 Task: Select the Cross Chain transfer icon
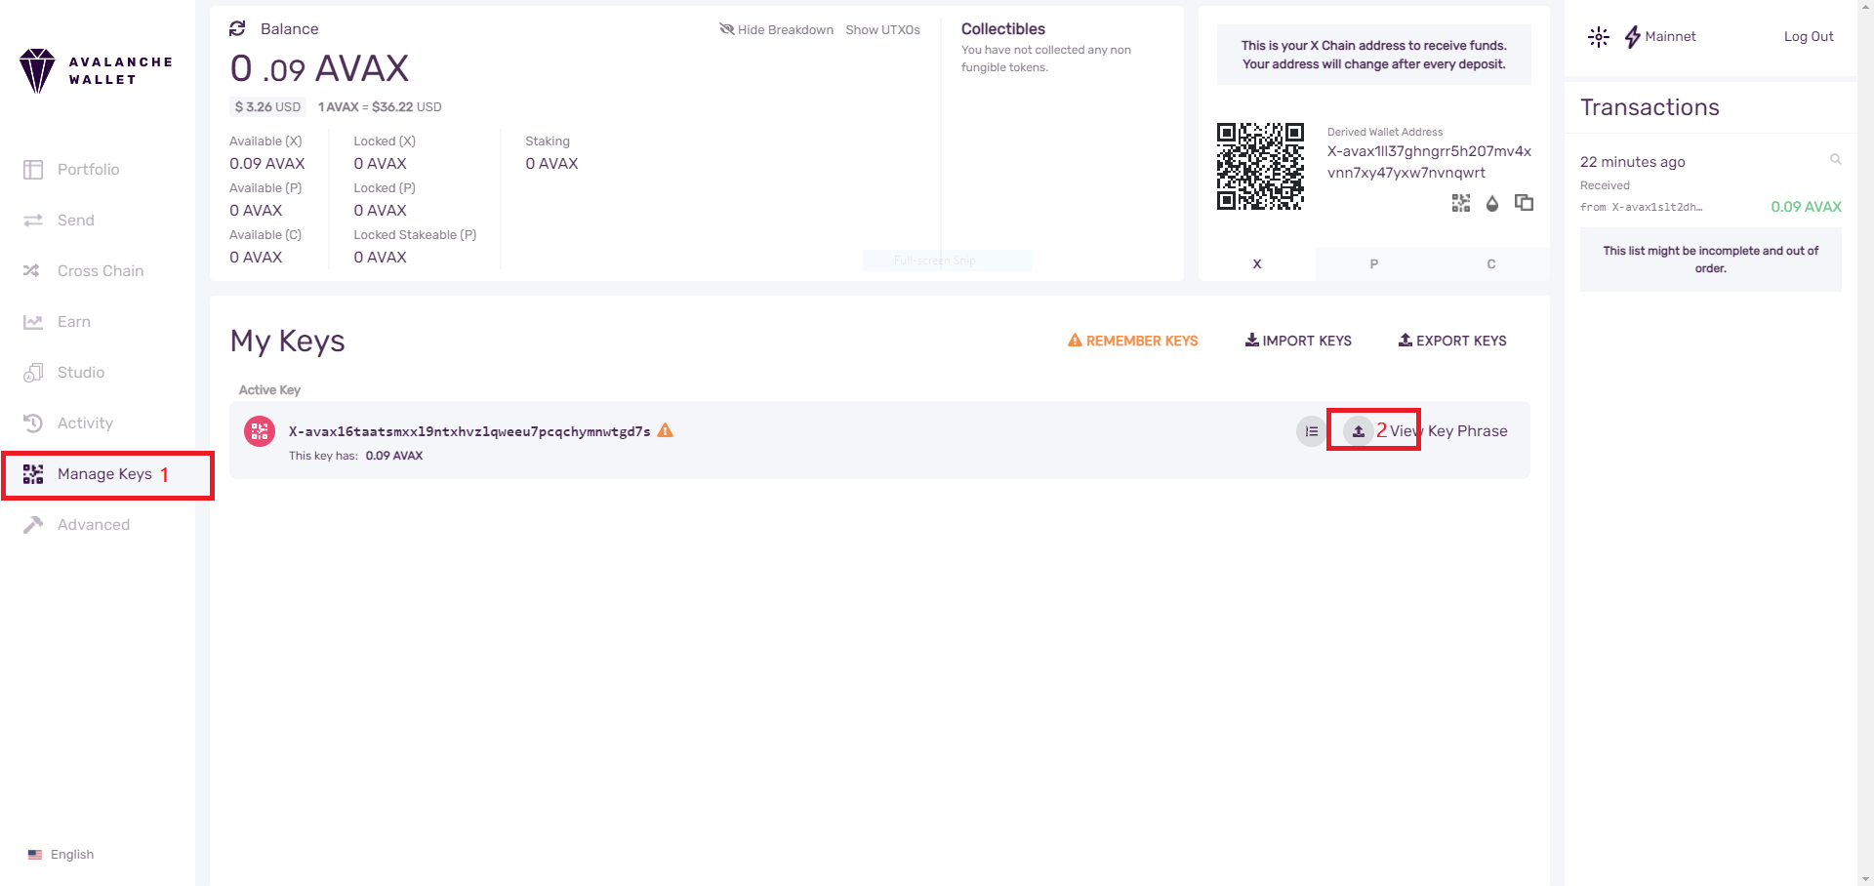click(33, 270)
